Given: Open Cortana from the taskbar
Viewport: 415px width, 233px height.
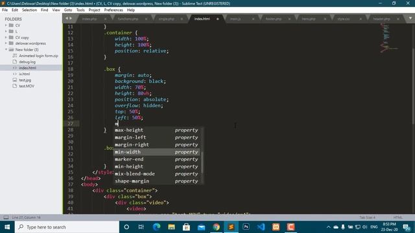Looking at the screenshot, I should (x=126, y=227).
